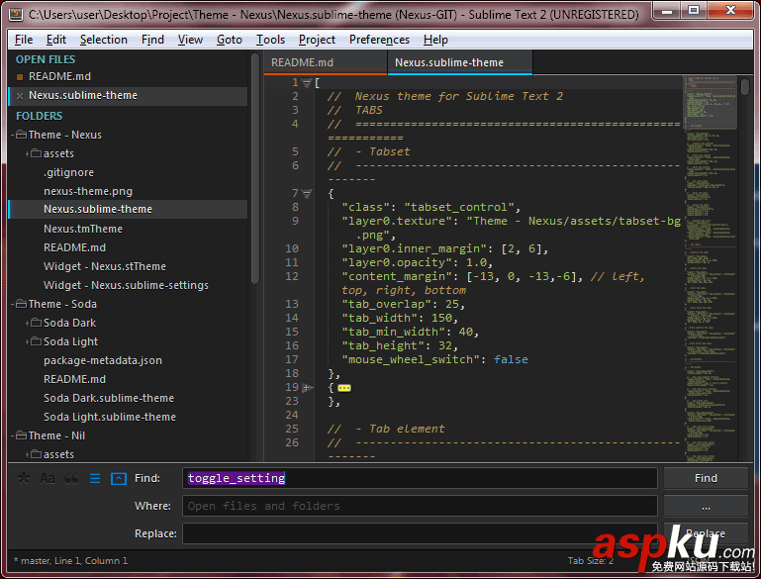Open the Find menu

[x=152, y=40]
